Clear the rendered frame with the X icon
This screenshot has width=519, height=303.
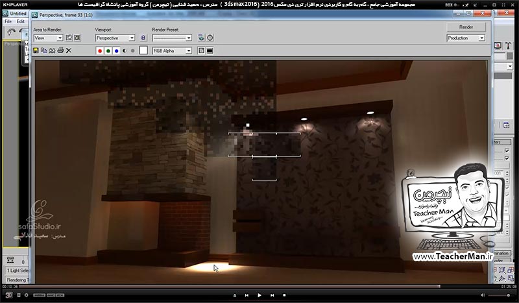tap(69, 51)
